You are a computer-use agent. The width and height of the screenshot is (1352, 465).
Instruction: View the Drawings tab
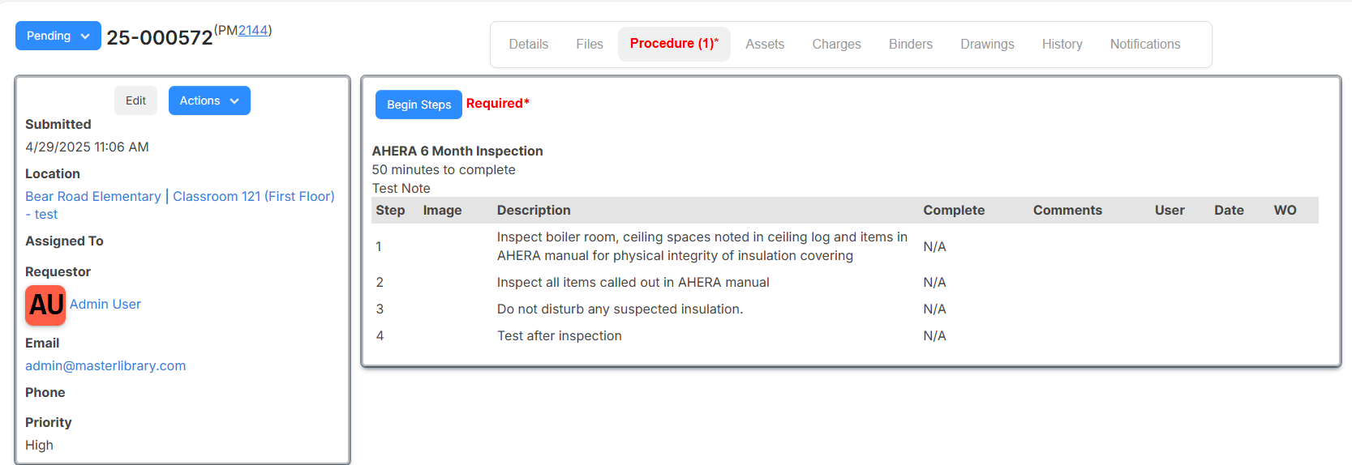[x=987, y=44]
